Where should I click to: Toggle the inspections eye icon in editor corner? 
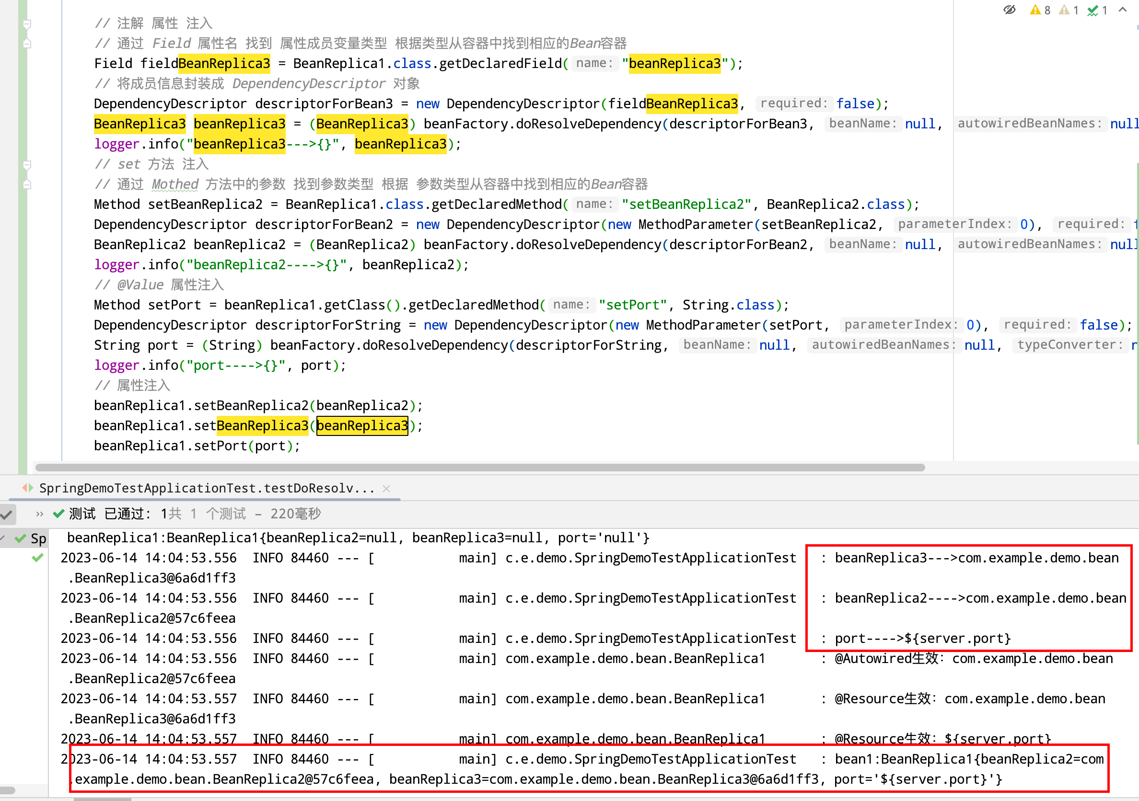click(x=1010, y=10)
